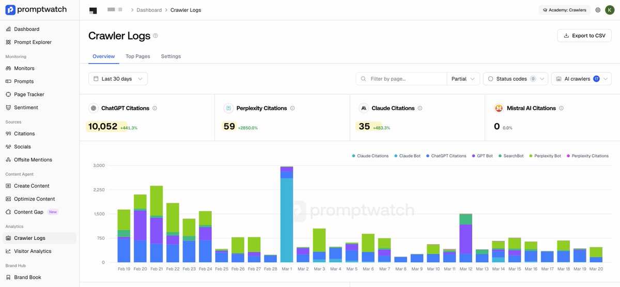
Task: Click the 35 Claude citations value
Action: [x=364, y=126]
